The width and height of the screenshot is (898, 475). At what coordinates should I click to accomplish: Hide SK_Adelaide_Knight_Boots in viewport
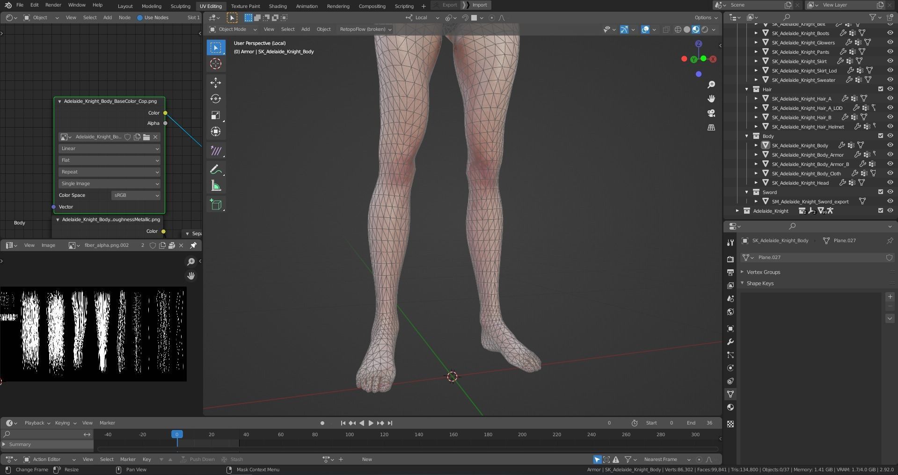(x=890, y=33)
